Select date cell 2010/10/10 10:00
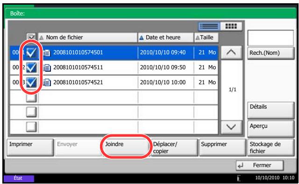 (x=163, y=82)
